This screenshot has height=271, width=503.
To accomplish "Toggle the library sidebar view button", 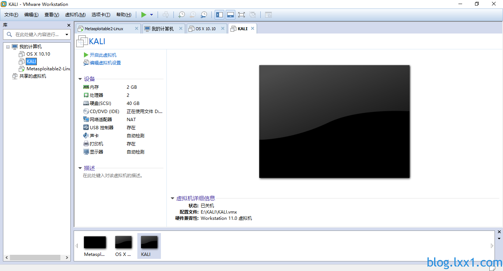I will (219, 15).
